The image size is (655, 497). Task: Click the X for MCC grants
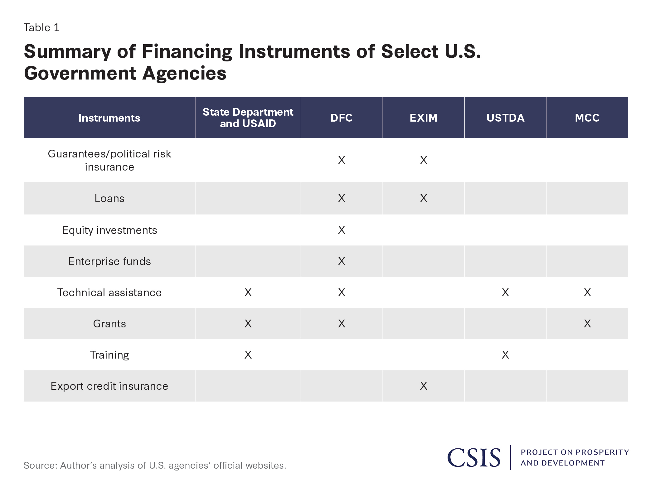click(587, 324)
